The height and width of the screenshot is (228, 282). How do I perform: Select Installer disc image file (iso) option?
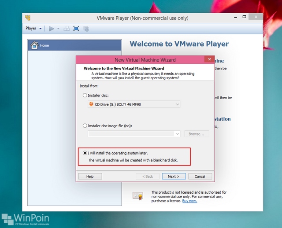click(x=85, y=126)
